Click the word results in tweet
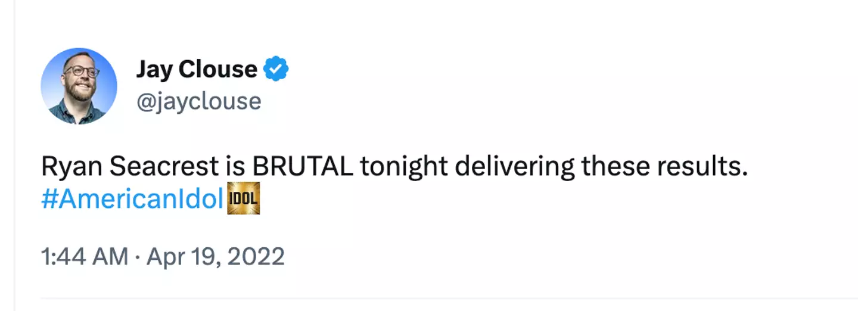The image size is (858, 311). [701, 167]
